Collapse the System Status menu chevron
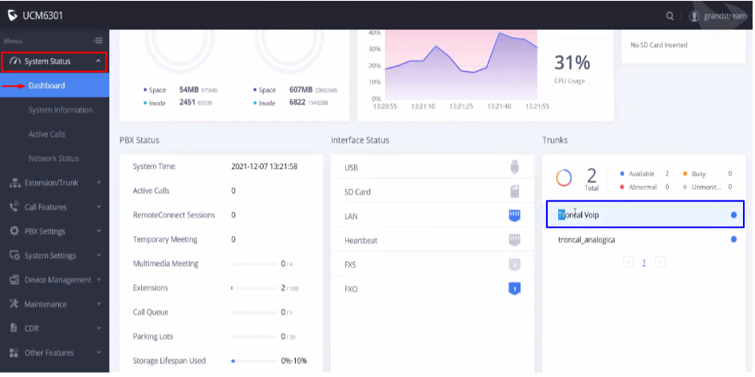 [x=98, y=61]
